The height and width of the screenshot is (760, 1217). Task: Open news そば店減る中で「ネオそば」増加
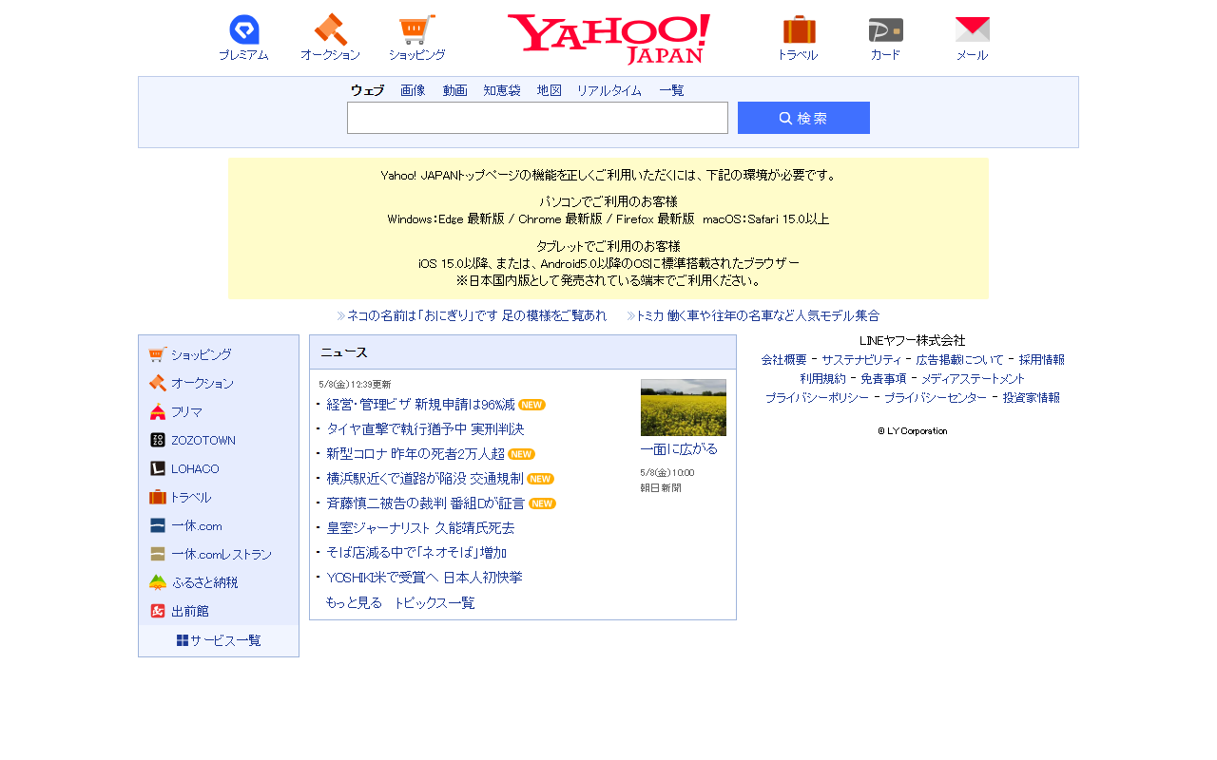coord(416,553)
